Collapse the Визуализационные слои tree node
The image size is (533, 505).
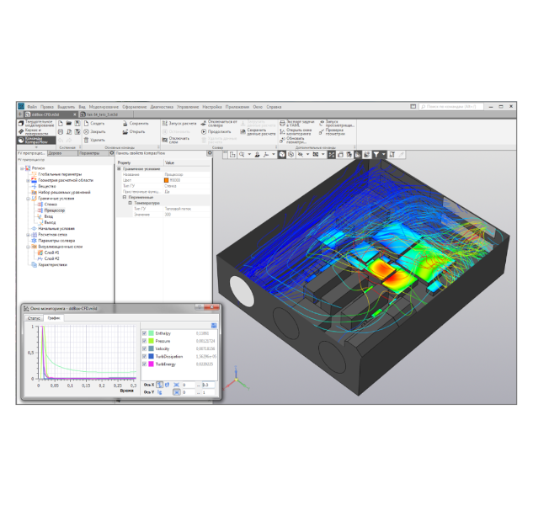28,247
